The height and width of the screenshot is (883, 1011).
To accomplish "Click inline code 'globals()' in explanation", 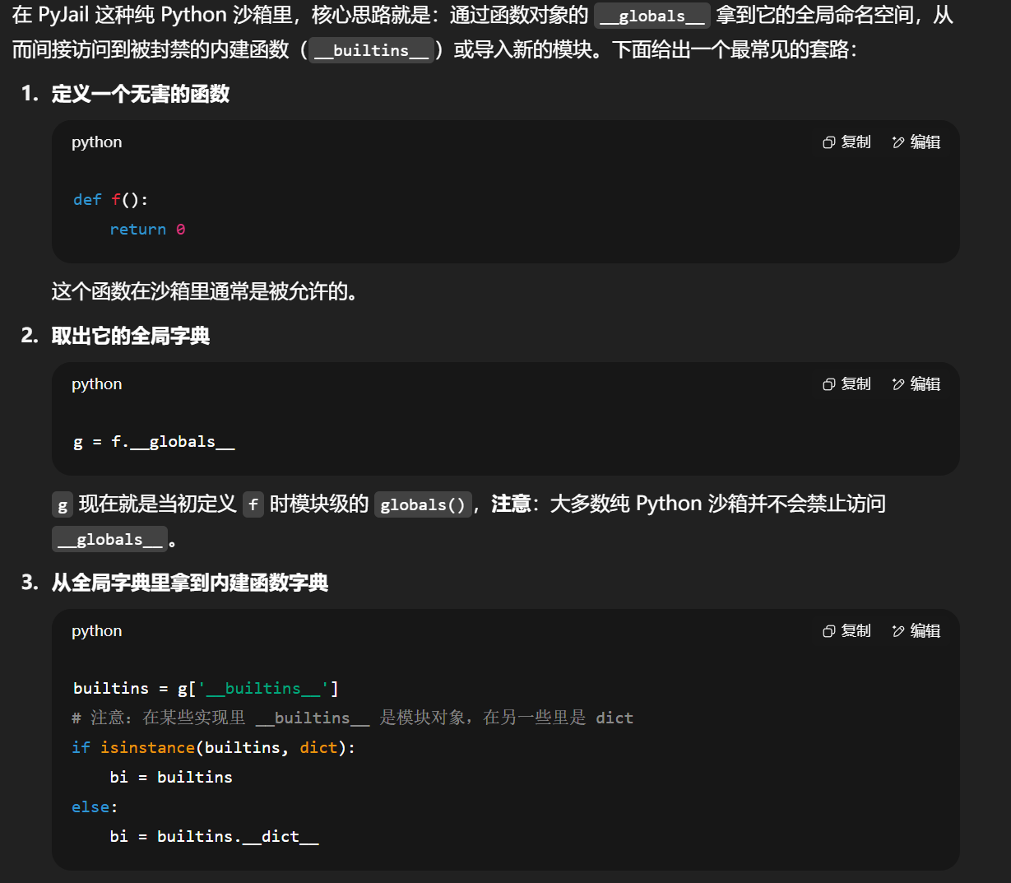I will click(423, 504).
